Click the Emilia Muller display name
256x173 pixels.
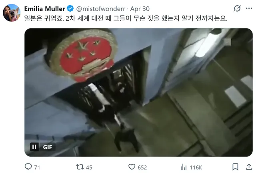coord(44,9)
